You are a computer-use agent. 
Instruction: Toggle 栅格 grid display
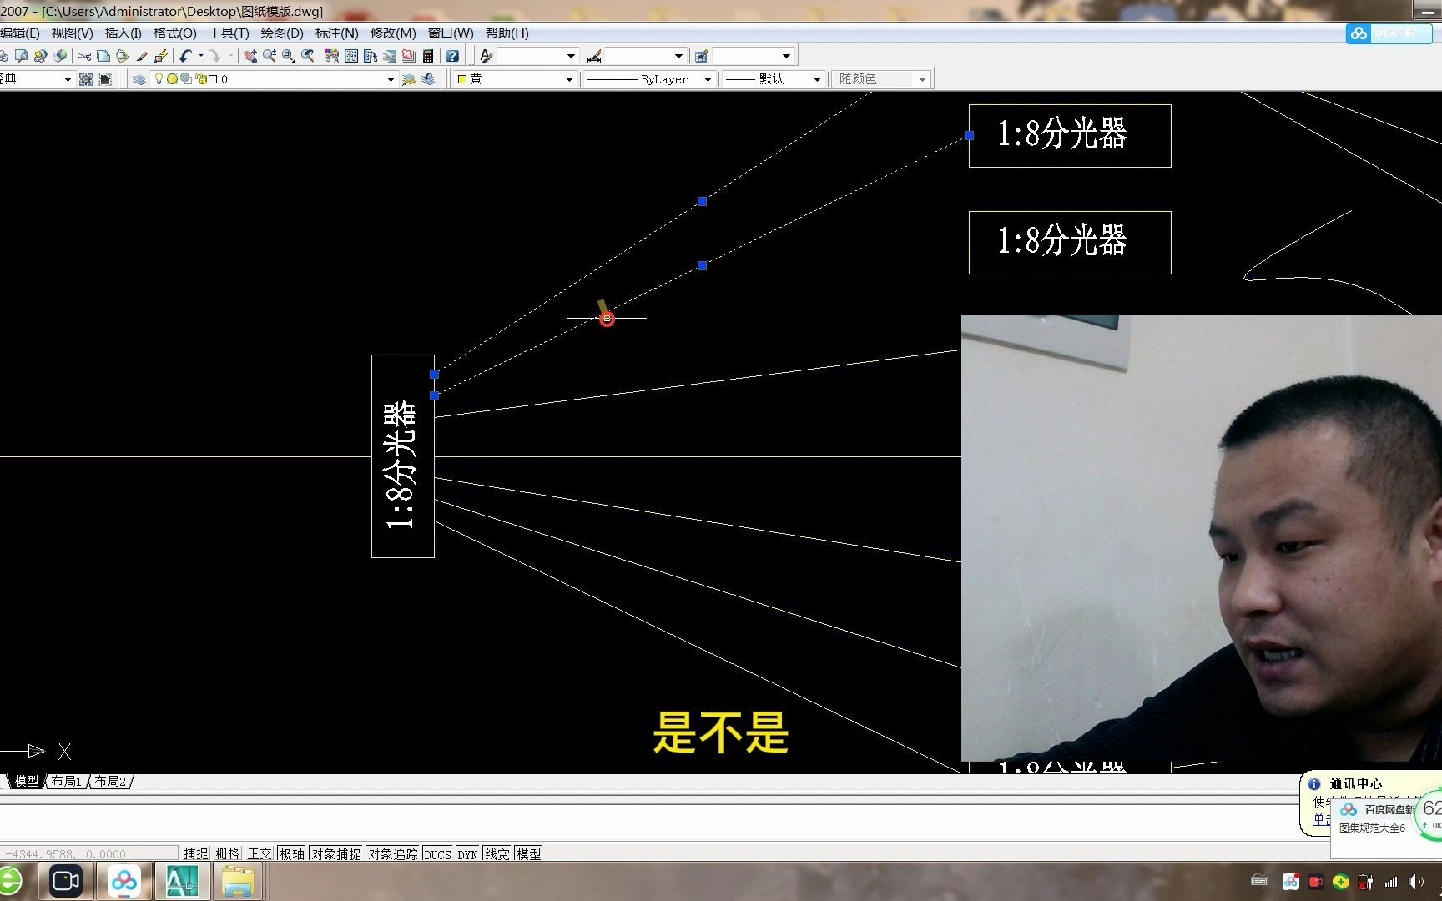point(228,853)
